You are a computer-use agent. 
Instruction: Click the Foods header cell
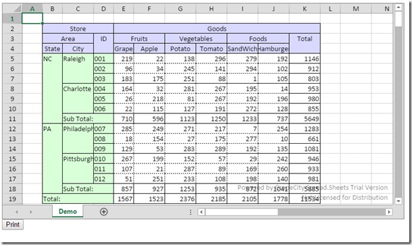(x=258, y=38)
